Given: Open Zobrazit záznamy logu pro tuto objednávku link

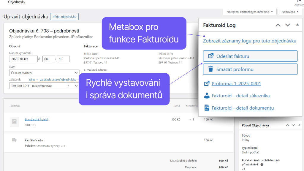Looking at the screenshot, I should coord(250,41).
